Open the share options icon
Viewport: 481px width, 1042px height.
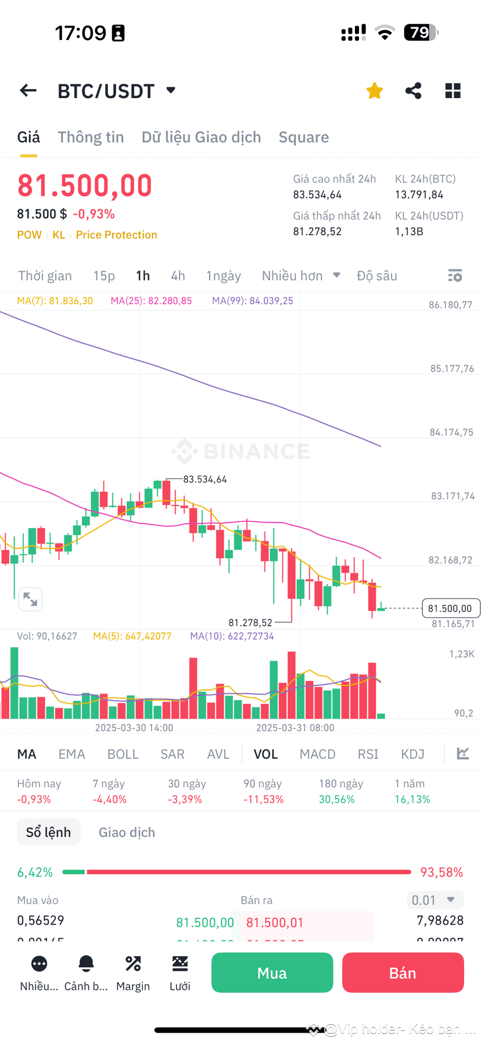[413, 91]
